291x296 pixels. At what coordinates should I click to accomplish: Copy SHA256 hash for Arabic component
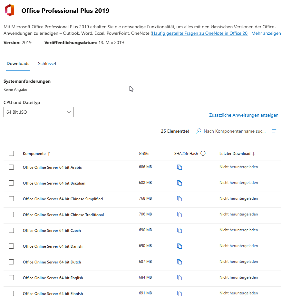tap(179, 167)
